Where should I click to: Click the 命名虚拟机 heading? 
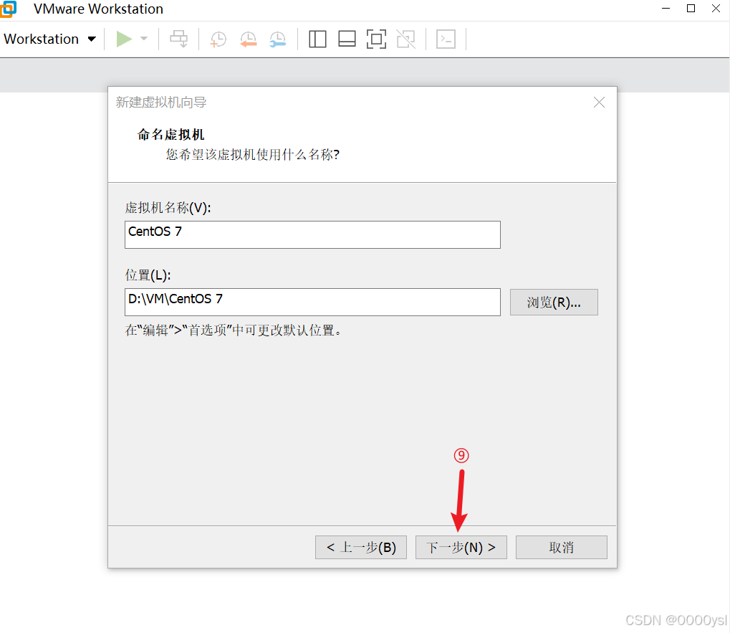[x=171, y=135]
